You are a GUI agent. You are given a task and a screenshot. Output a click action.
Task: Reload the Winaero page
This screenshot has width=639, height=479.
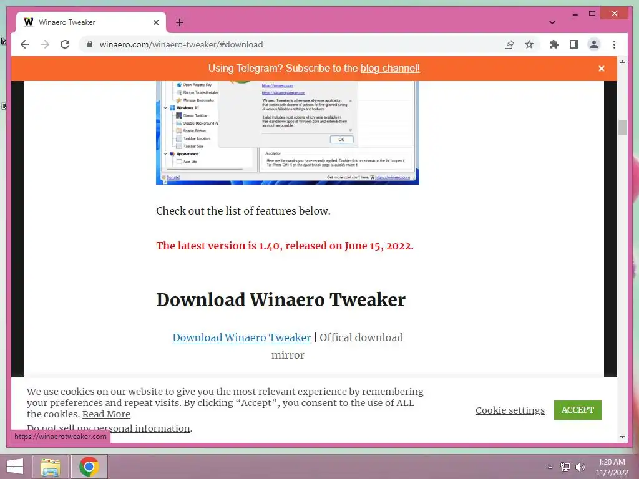point(65,44)
